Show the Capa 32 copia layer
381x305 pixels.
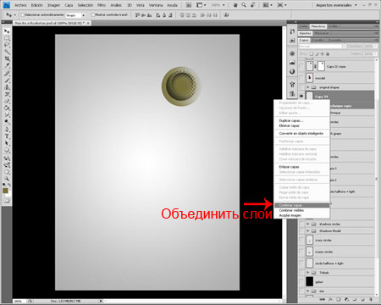[301, 67]
